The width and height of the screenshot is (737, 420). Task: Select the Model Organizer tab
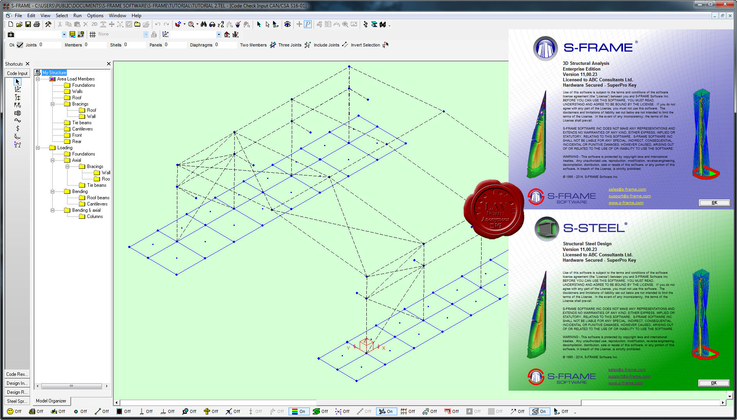51,400
